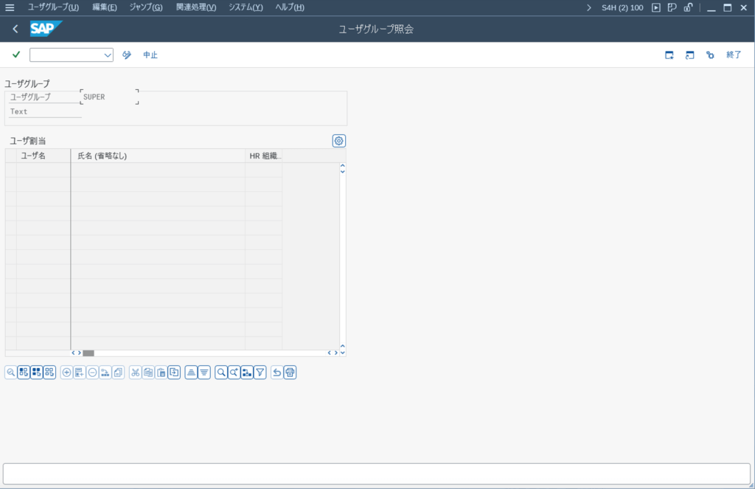Expand the system info chevron beside S4H (2) 100
The width and height of the screenshot is (755, 489).
pos(589,7)
